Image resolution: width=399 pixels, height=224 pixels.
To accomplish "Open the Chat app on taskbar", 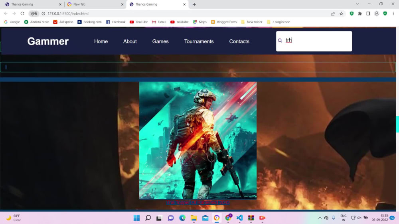I will 171,218.
